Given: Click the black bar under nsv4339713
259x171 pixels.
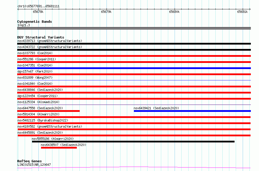Looking at the screenshot, I should (134, 44).
